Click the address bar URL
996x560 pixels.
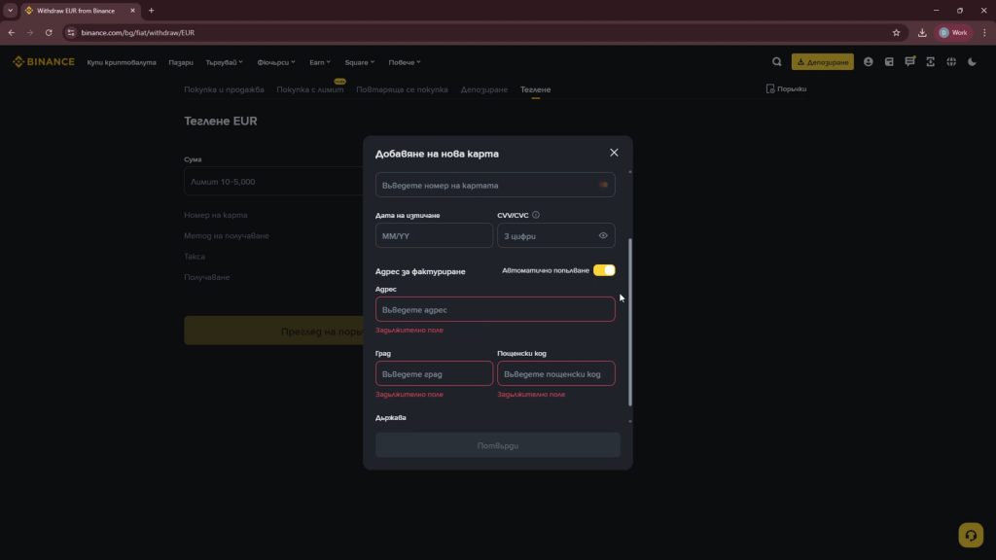coord(138,32)
